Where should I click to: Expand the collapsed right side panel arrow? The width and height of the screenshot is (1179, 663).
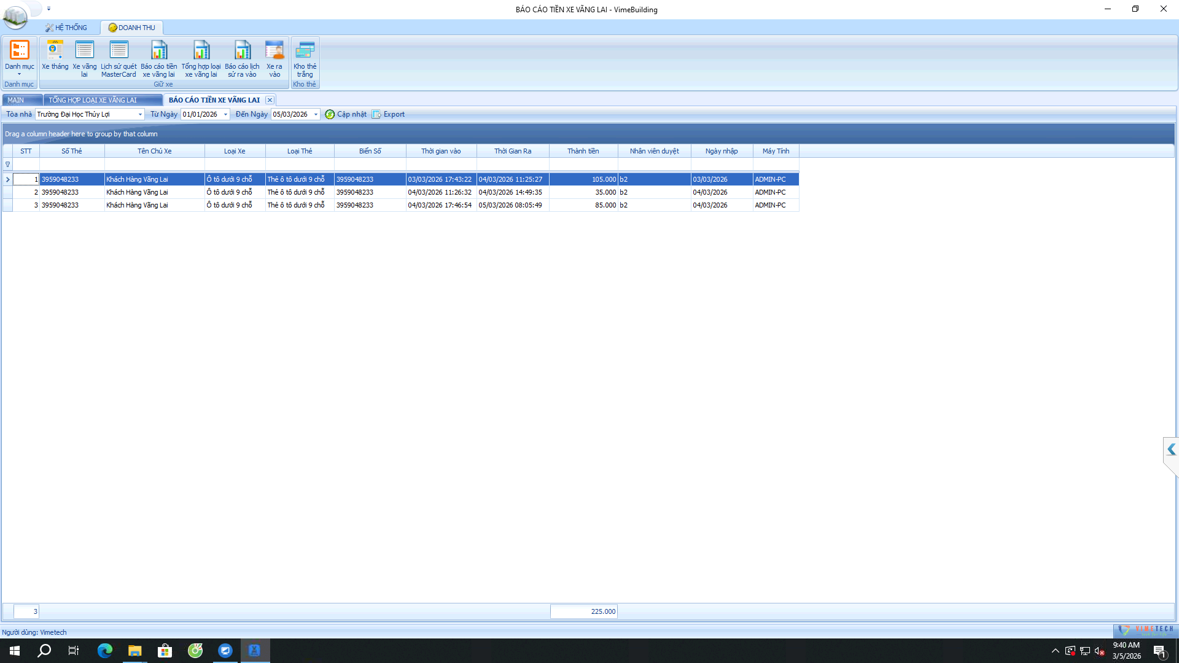(x=1171, y=449)
